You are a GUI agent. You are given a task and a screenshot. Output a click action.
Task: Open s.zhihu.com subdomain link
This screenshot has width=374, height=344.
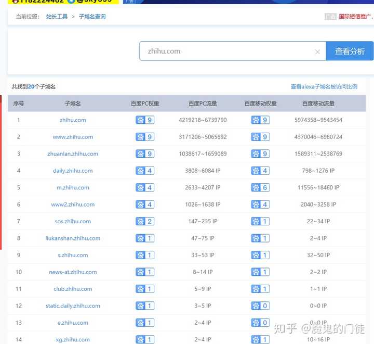[73, 255]
